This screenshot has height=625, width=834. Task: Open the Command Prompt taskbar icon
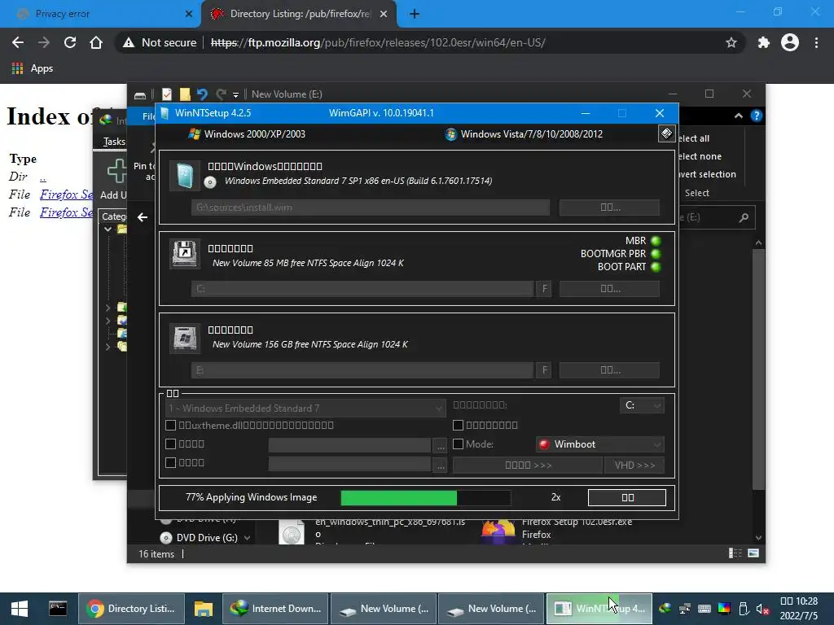pyautogui.click(x=58, y=609)
